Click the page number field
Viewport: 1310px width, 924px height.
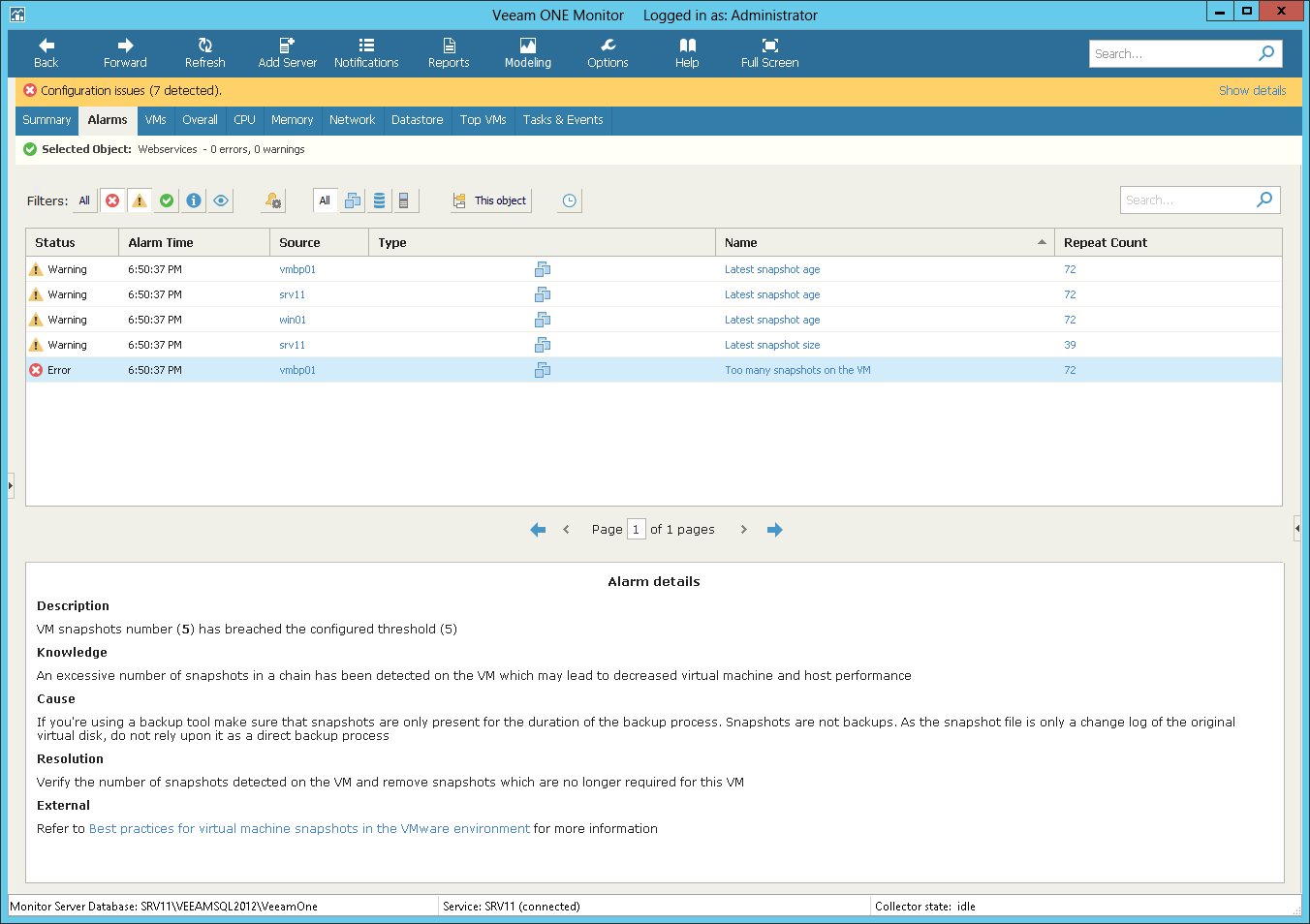(x=636, y=529)
